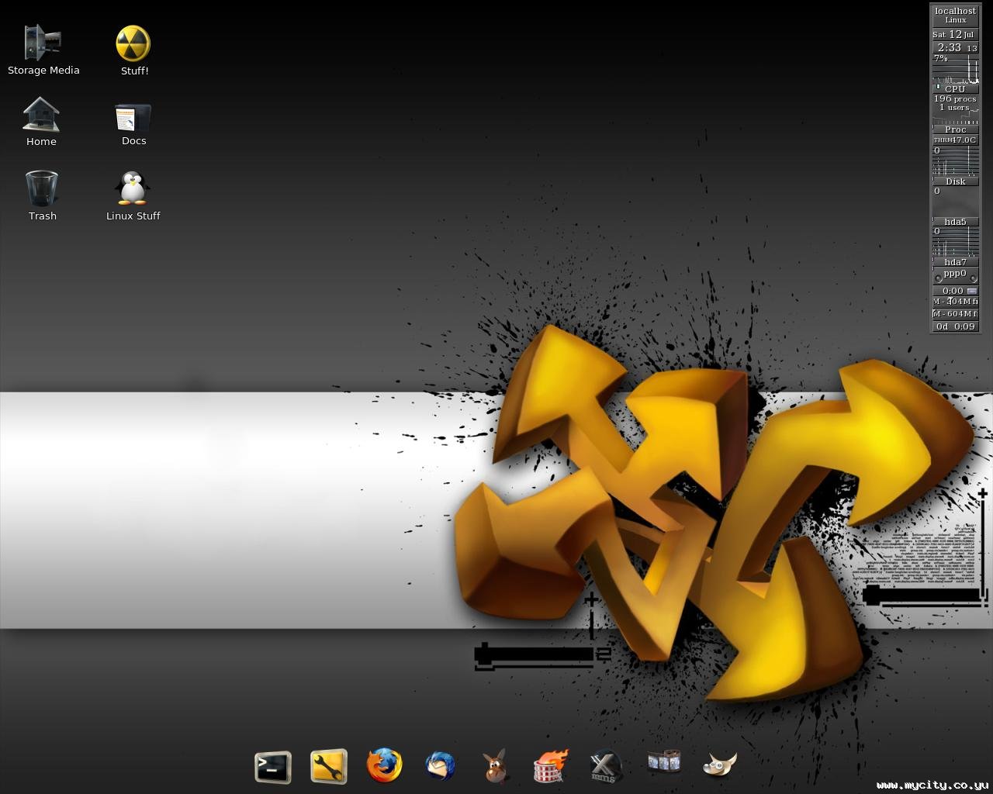Open aMule donkey icon in dock

point(495,766)
